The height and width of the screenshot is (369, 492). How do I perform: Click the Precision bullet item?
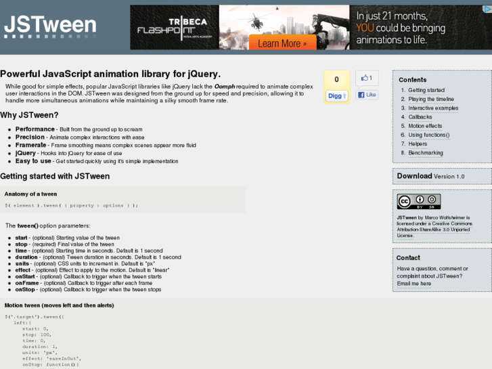pos(80,137)
